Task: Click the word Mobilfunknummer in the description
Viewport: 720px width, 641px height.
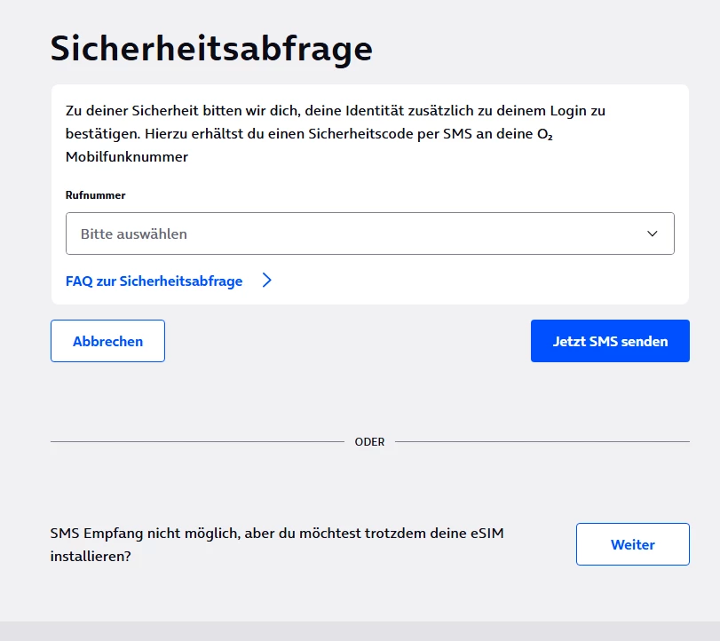Action: coord(127,157)
